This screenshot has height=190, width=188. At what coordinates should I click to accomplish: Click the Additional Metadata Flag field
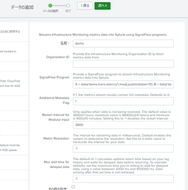tap(123, 101)
